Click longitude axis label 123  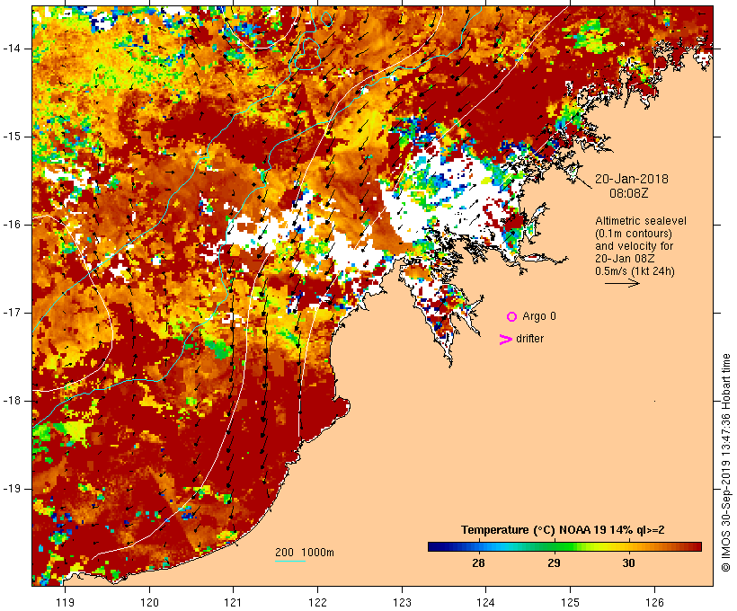(402, 603)
